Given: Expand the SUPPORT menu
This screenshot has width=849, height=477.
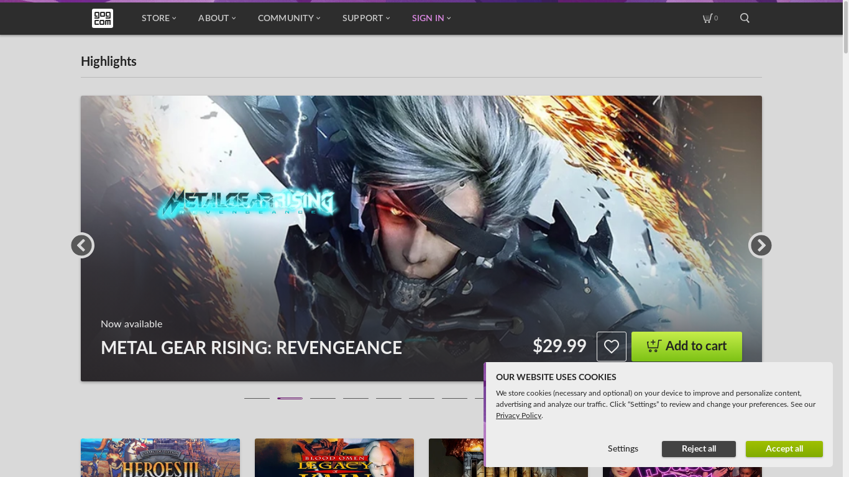Looking at the screenshot, I should [366, 18].
